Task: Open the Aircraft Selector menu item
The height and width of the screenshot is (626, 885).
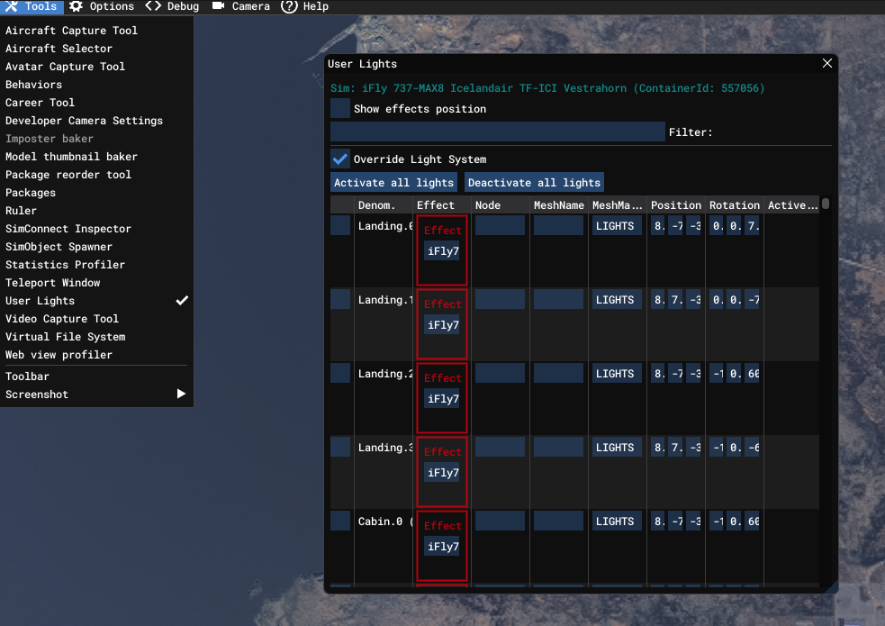Action: pyautogui.click(x=59, y=49)
